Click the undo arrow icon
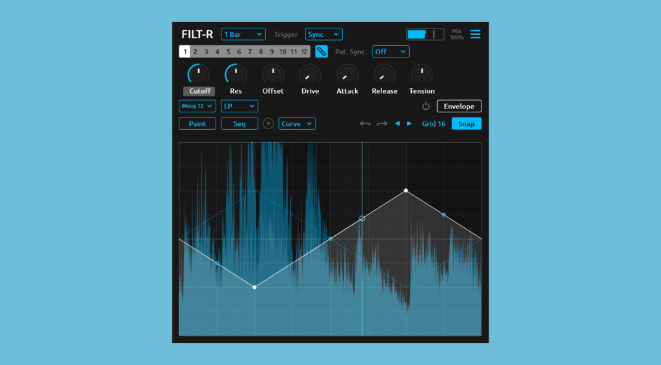This screenshot has height=365, width=661. [x=365, y=123]
